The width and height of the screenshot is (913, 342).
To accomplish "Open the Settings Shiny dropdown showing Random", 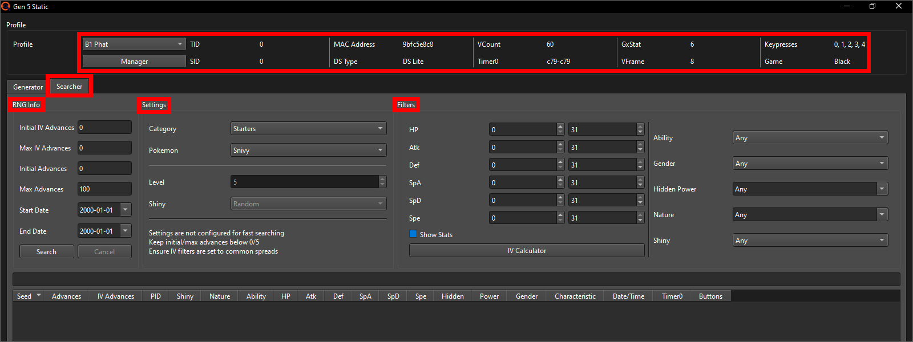I will click(309, 203).
